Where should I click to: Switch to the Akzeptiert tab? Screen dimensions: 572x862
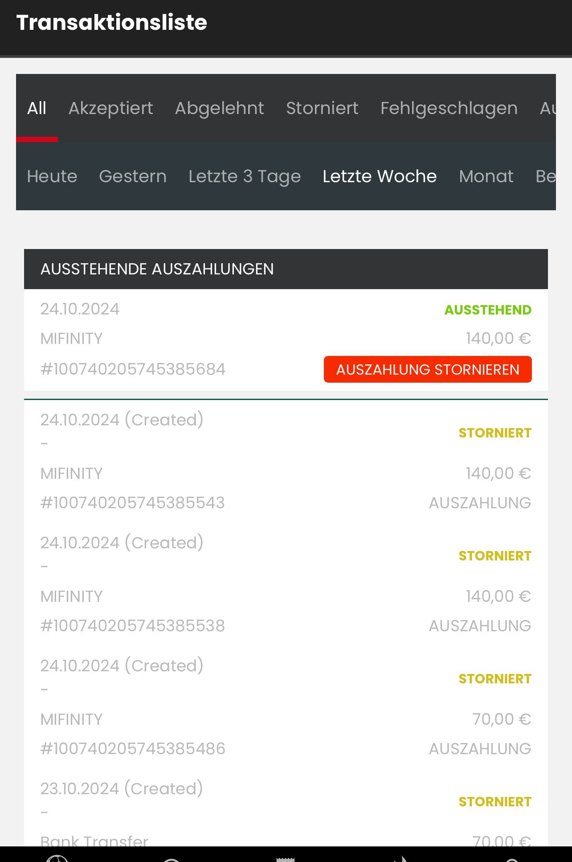pos(110,108)
